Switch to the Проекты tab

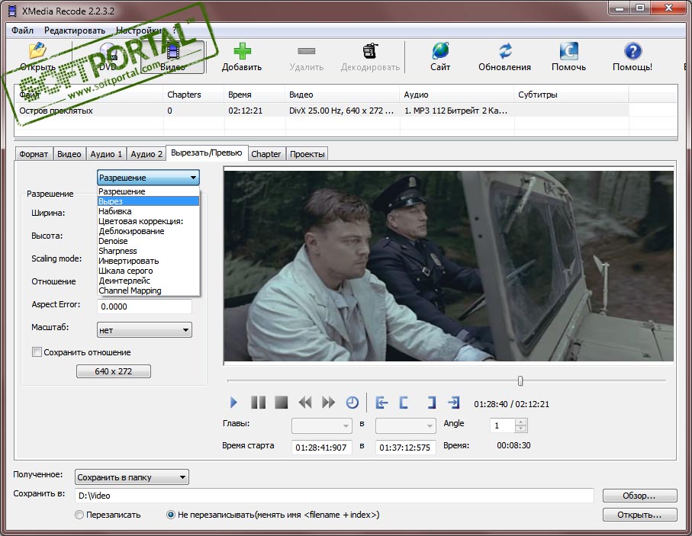307,154
